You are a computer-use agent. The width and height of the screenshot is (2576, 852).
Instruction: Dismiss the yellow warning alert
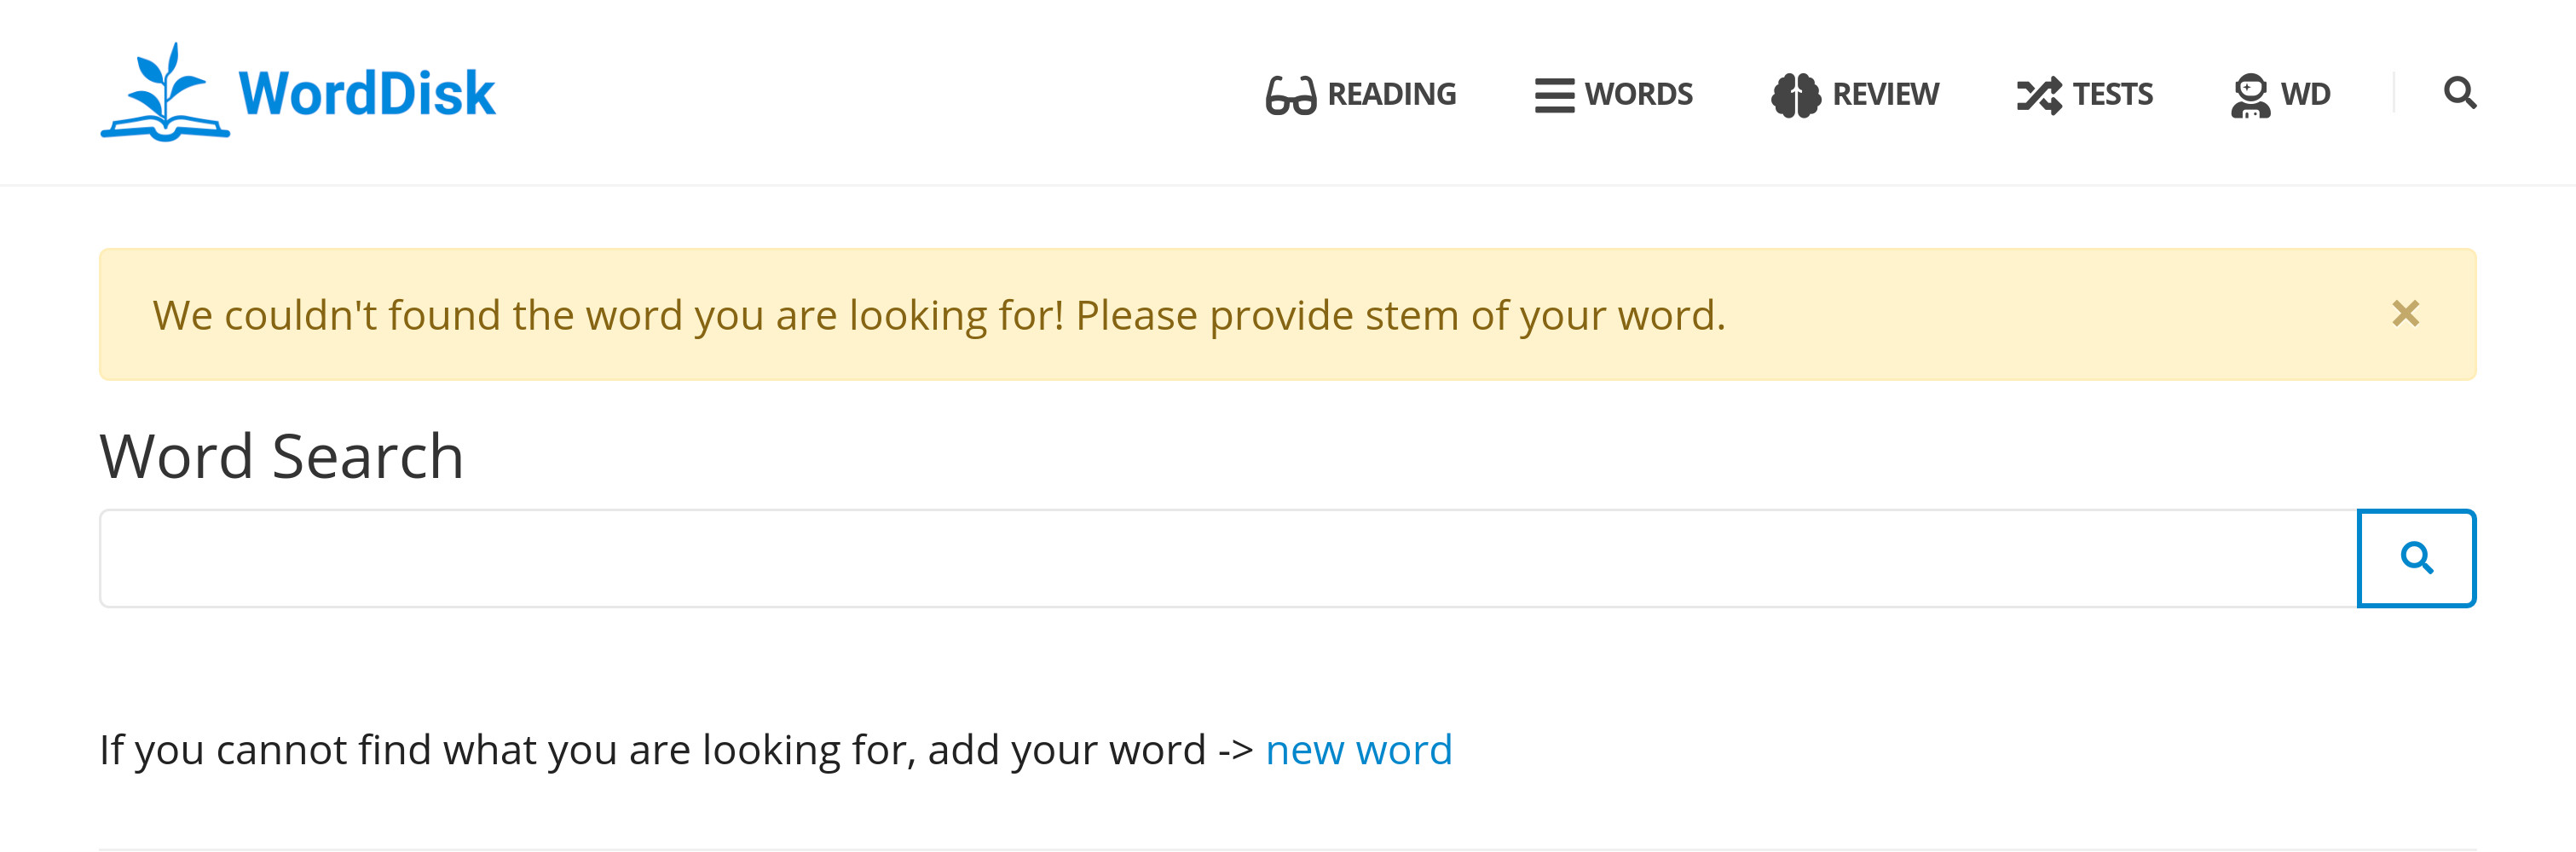pos(2405,314)
